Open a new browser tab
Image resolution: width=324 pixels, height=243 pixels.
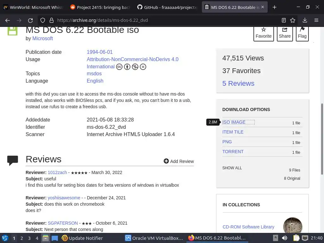(274, 7)
